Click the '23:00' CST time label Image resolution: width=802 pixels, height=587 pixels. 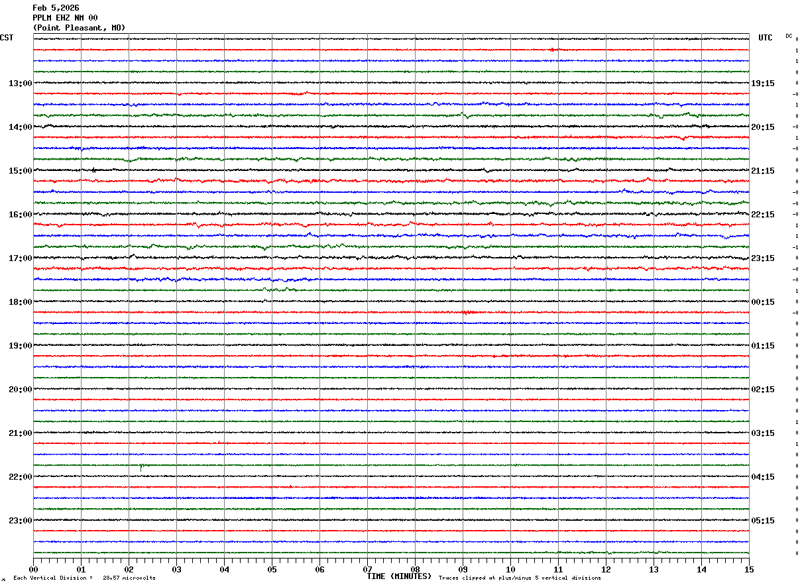click(20, 521)
